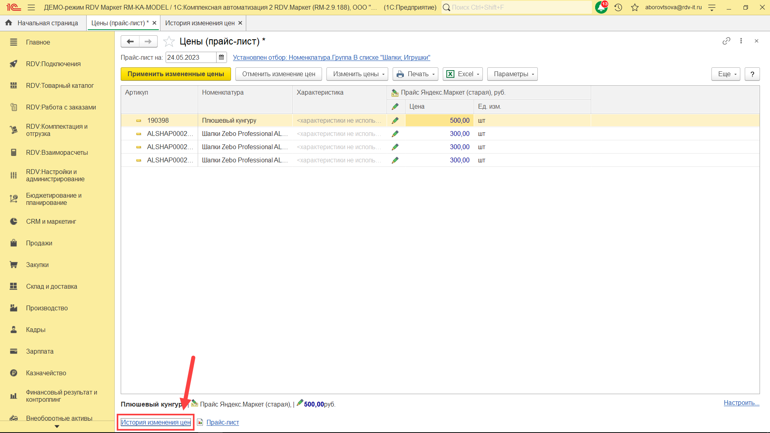Screen dimensions: 770x433
Task: Open the main menu hamburger icon
Action: [31, 7]
